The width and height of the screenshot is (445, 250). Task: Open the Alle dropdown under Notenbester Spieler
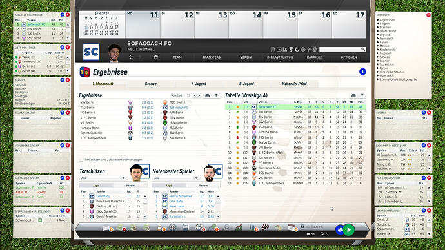[x=175, y=178]
